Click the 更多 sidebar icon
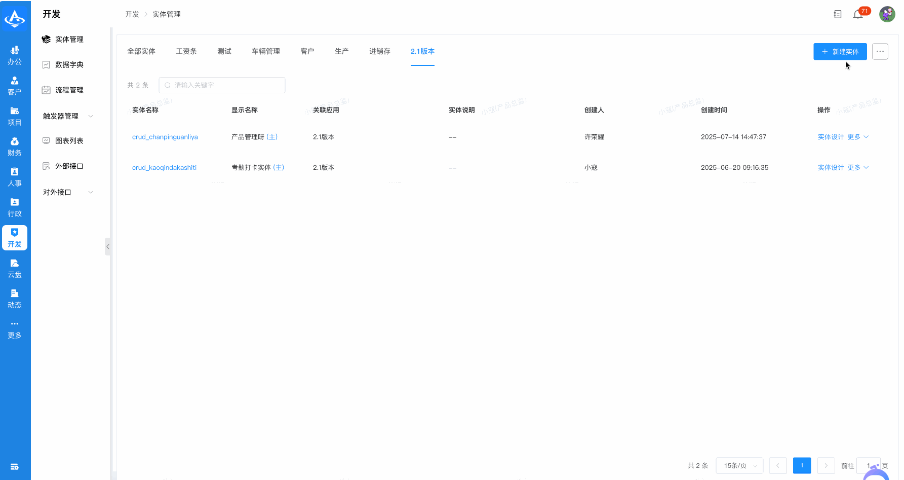This screenshot has width=904, height=480. pos(15,329)
